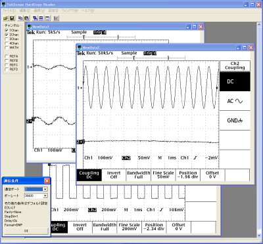
Task: Click 'Ch2 Coupling' header in NewData2
Action: (x=235, y=66)
